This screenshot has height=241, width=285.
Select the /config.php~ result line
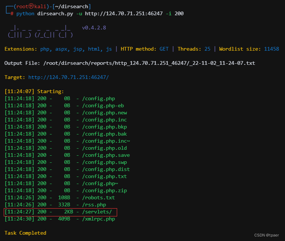coord(62,184)
